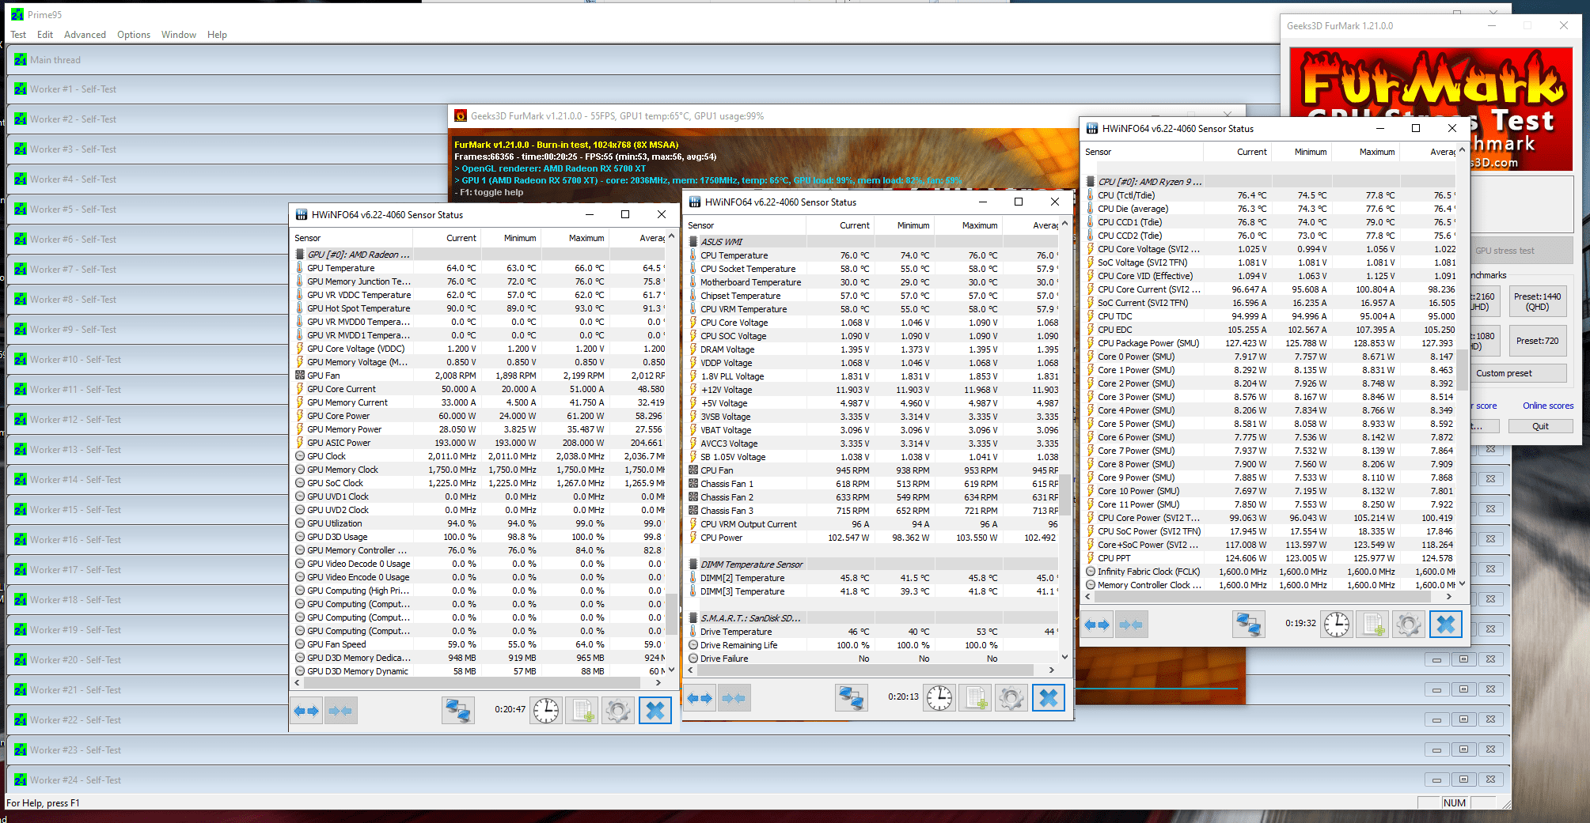Image resolution: width=1590 pixels, height=823 pixels.
Task: Click expand-layout arrows in GPU sensor window
Action: (x=306, y=711)
